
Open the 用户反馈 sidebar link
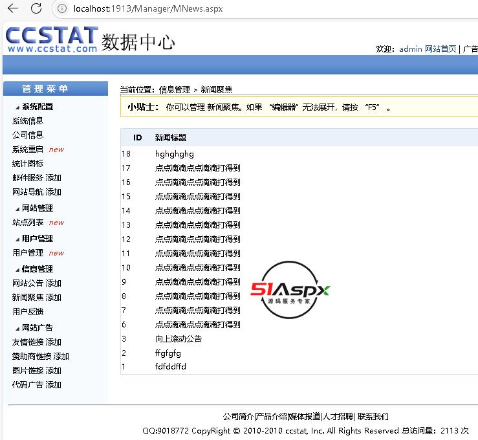(28, 312)
